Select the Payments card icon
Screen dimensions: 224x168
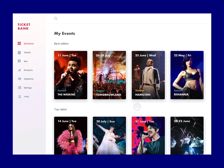click(x=19, y=79)
